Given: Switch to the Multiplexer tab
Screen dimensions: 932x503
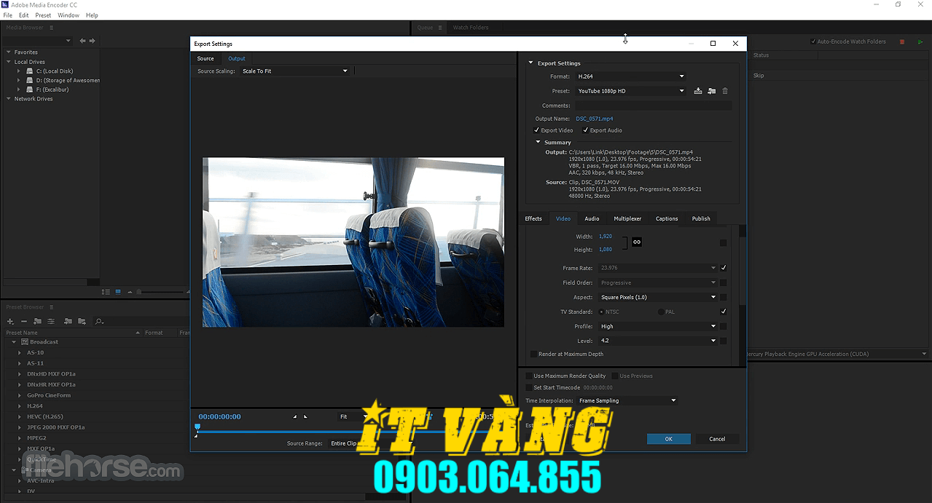Looking at the screenshot, I should [627, 218].
